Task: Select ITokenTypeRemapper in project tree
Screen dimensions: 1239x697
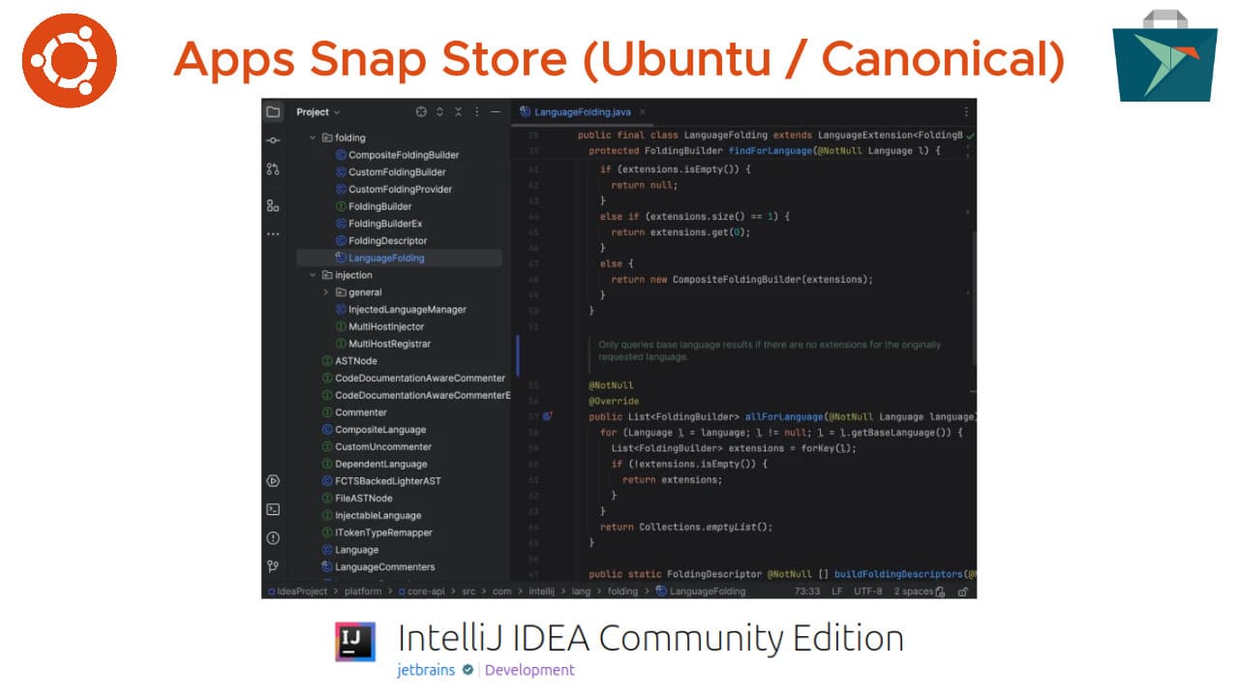Action: [377, 533]
